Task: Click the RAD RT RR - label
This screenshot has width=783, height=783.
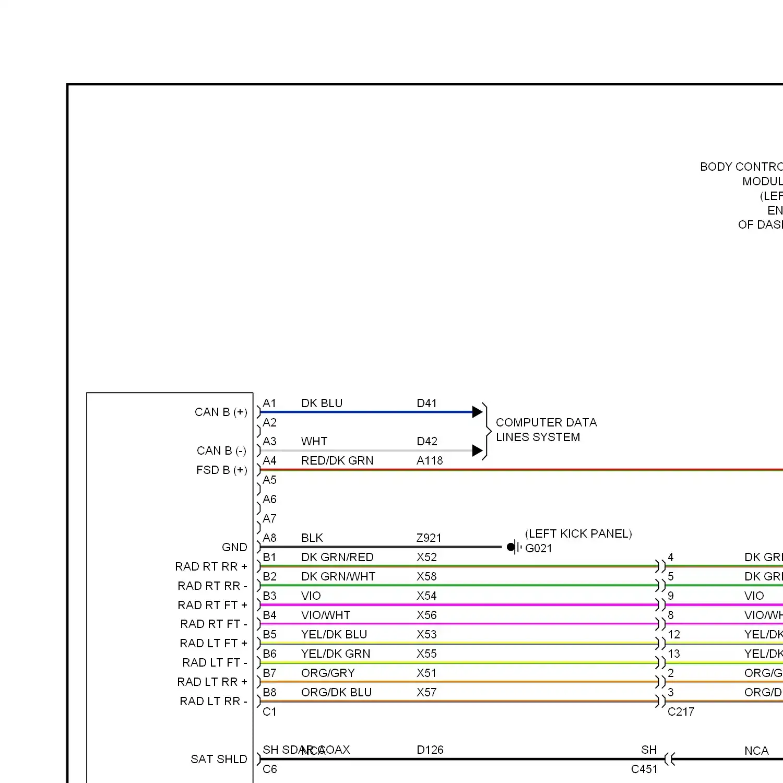Action: click(x=212, y=586)
